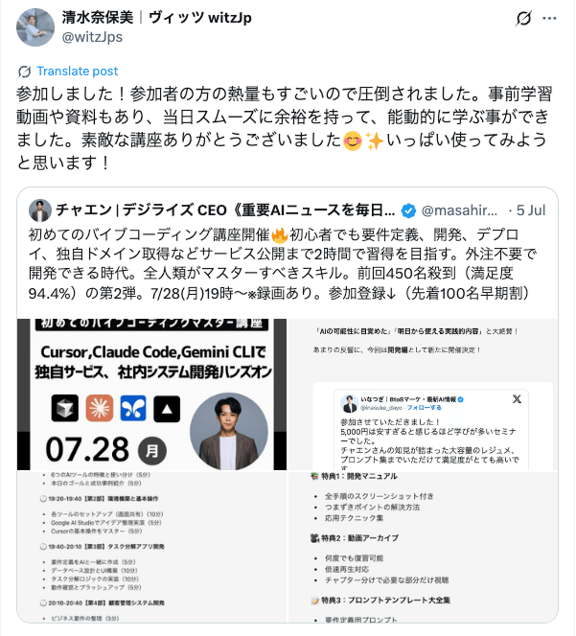Click the blue butterfly logo icon
Image resolution: width=576 pixels, height=636 pixels.
[x=133, y=408]
